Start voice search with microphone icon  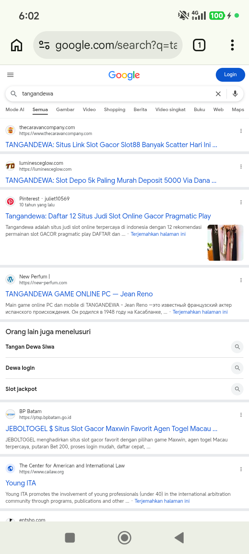(235, 94)
